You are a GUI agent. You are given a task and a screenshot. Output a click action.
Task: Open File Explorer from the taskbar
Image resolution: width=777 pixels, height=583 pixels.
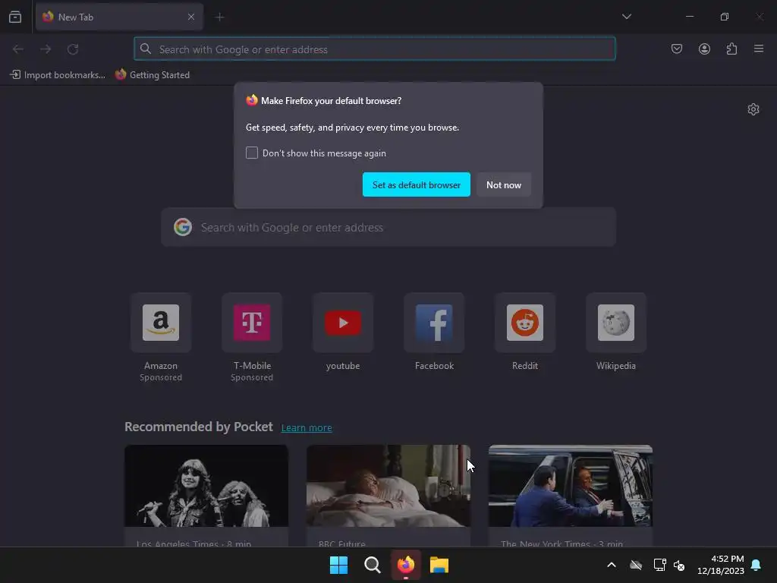pos(439,565)
